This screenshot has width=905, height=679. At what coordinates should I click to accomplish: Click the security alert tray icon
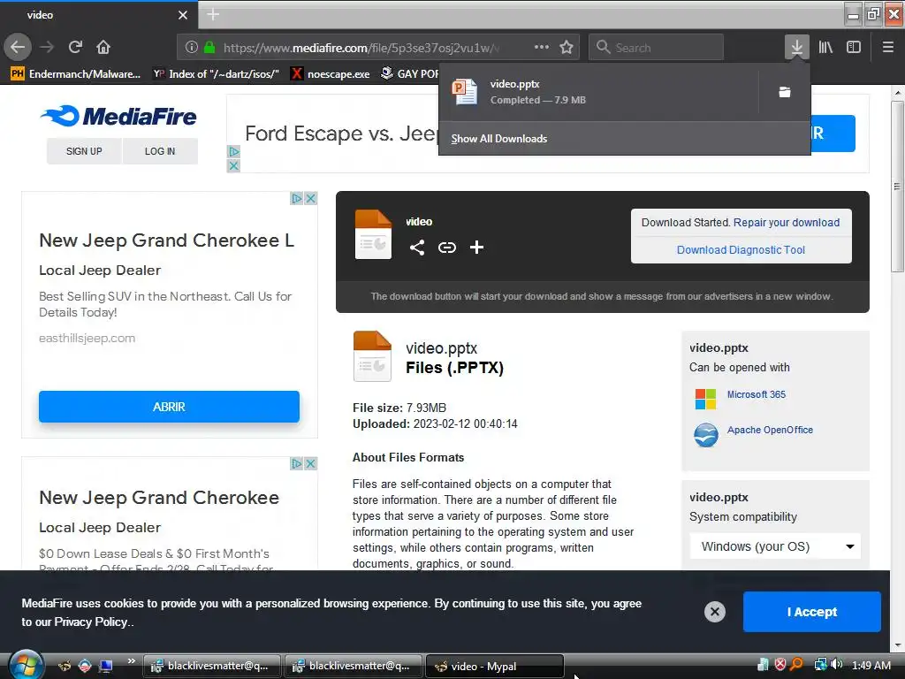(780, 665)
